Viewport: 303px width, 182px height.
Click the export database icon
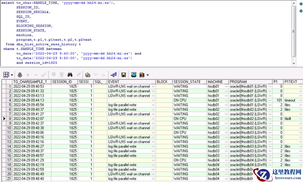point(134,75)
